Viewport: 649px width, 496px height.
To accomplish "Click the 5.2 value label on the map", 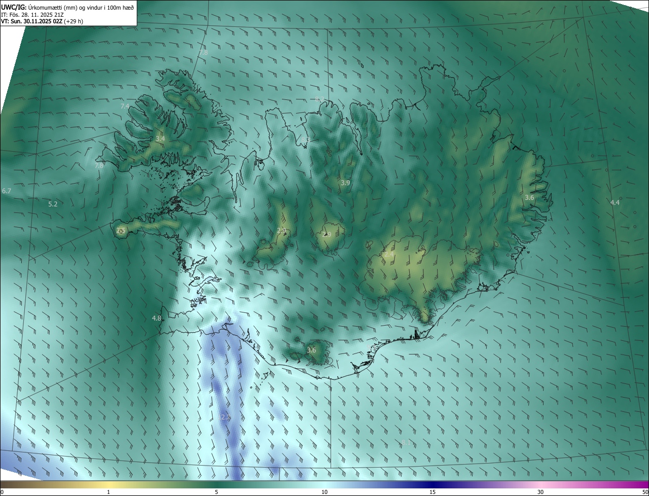I will point(53,204).
